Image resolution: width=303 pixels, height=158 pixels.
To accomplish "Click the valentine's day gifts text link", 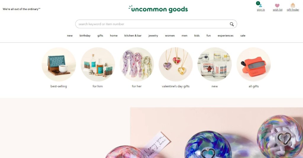I will [x=176, y=86].
